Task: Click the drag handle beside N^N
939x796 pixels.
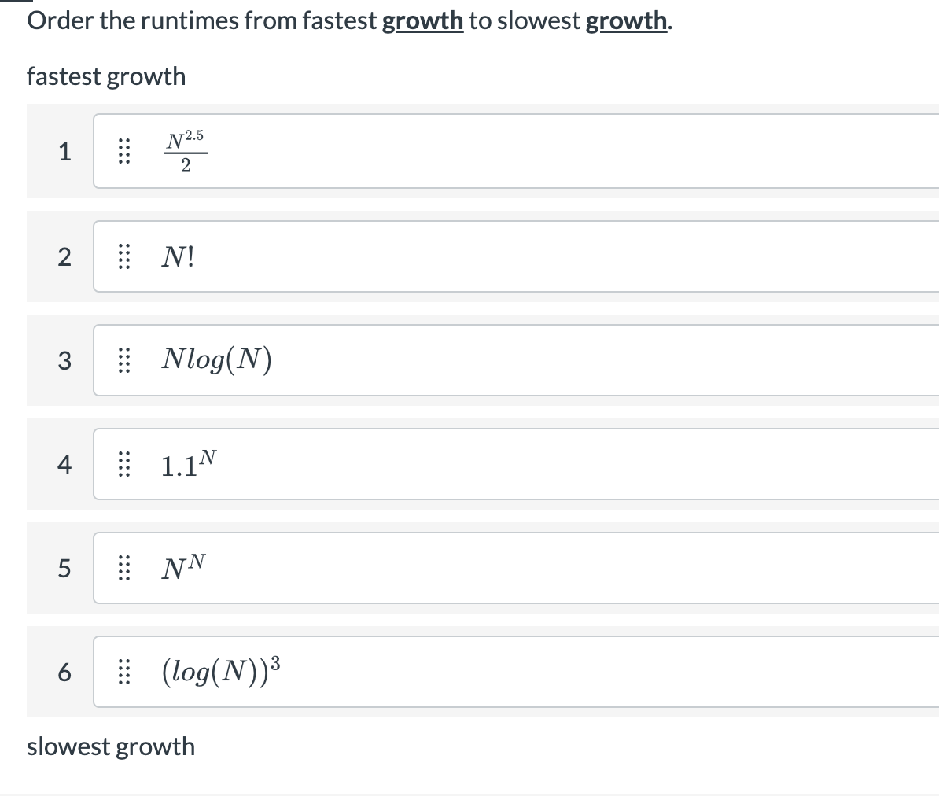Action: [x=123, y=568]
